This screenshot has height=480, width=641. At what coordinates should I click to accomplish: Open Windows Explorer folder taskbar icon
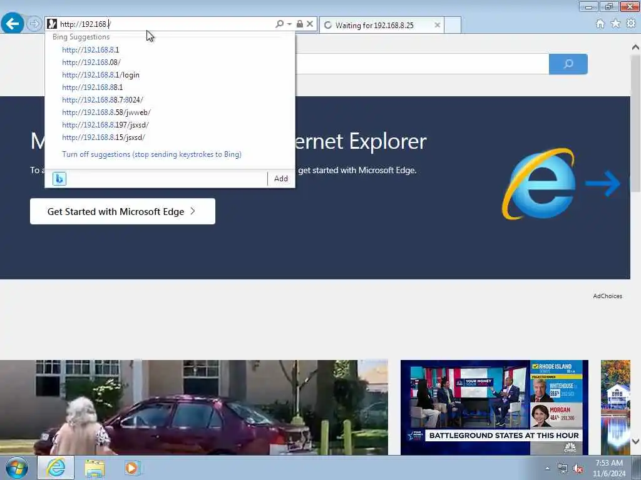click(95, 467)
